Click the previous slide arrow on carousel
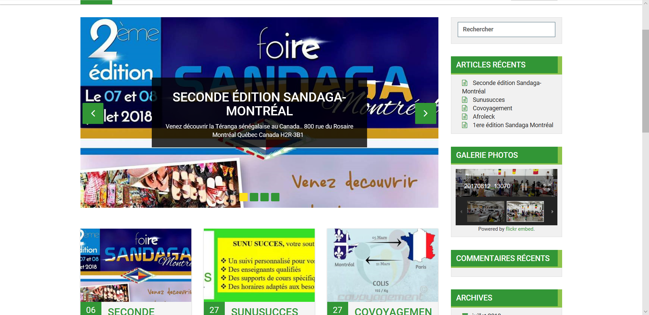This screenshot has width=649, height=315. pyautogui.click(x=93, y=113)
